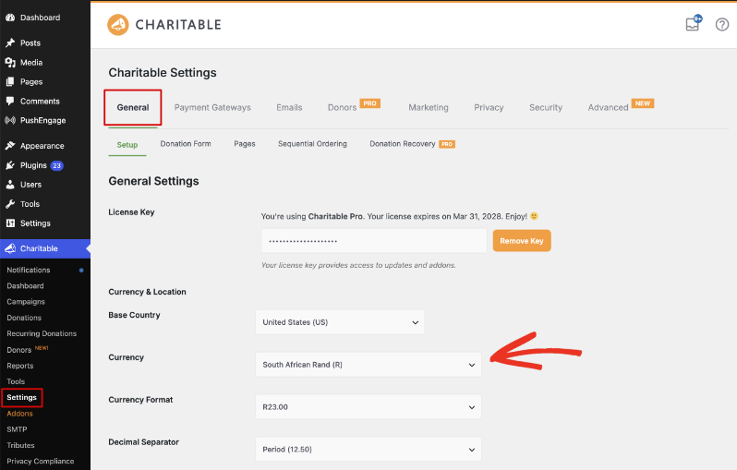Open Tributes submenu link

click(20, 446)
